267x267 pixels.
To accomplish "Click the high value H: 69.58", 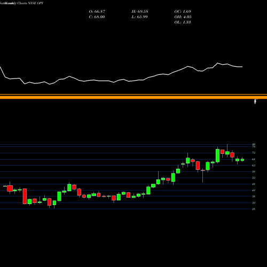I will [x=140, y=12].
